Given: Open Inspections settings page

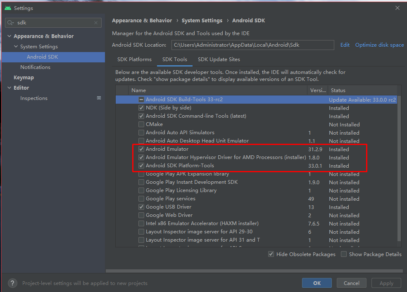Looking at the screenshot, I should pos(34,98).
